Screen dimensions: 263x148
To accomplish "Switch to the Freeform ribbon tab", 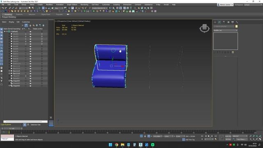I will (19, 14).
